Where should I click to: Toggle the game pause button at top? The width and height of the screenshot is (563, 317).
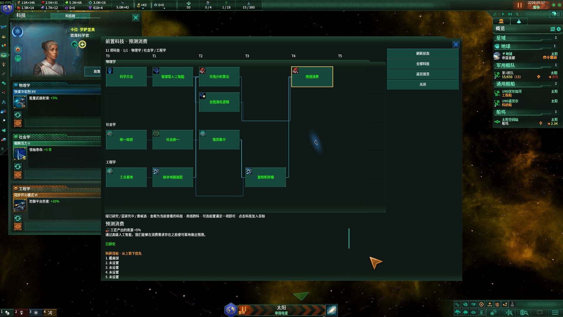click(519, 5)
